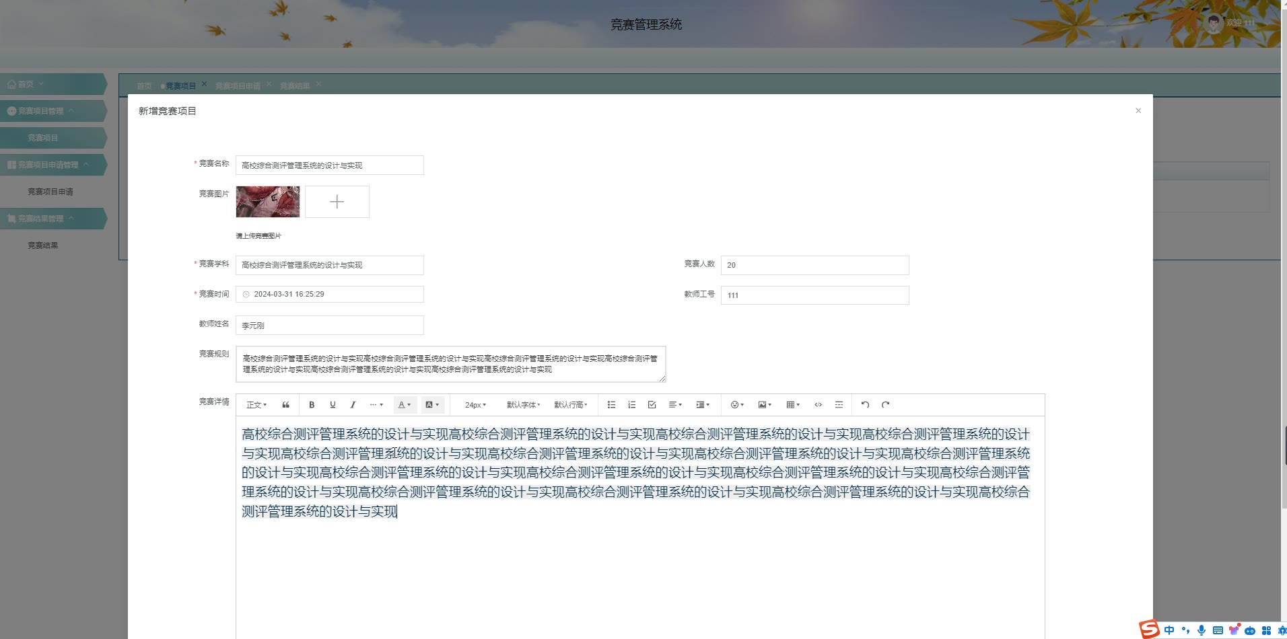Insert a blockquote in the editor
Screen dimensions: 1287x639
(285, 405)
